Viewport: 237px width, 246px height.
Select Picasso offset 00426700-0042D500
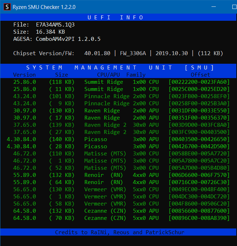pyautogui.click(x=199, y=146)
